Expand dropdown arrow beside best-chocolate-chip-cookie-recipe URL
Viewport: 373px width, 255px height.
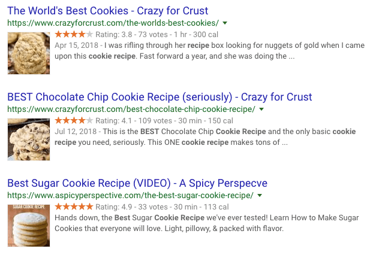coord(261,109)
